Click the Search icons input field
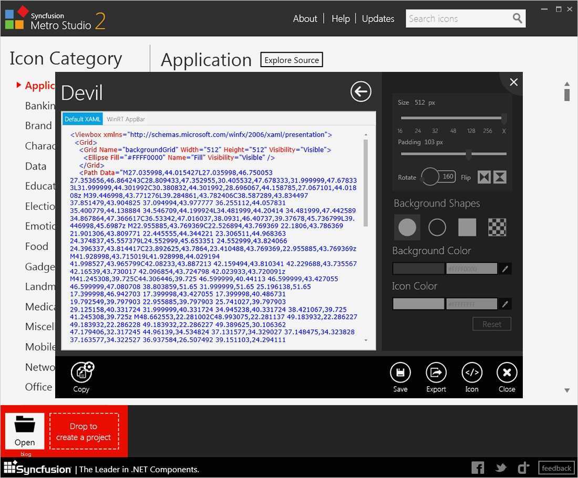This screenshot has width=578, height=478. 457,19
